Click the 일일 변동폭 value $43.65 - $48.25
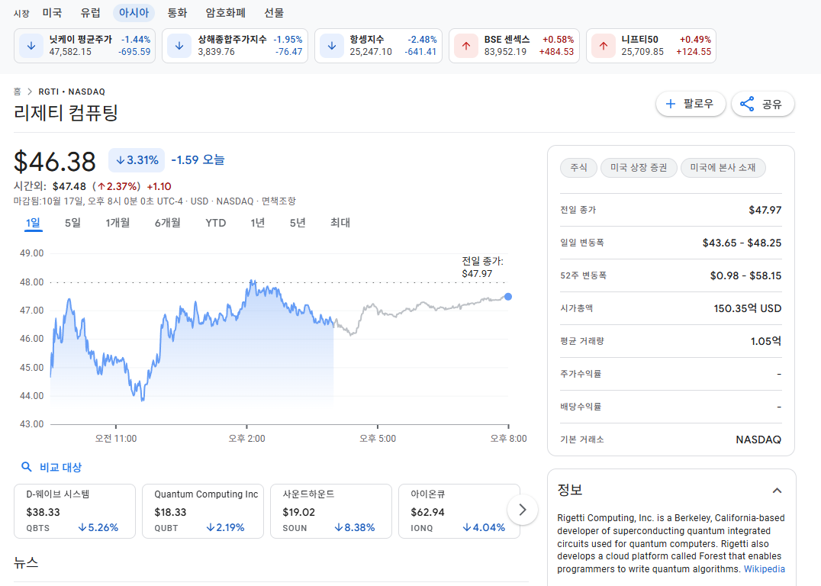This screenshot has height=586, width=821. click(x=742, y=243)
